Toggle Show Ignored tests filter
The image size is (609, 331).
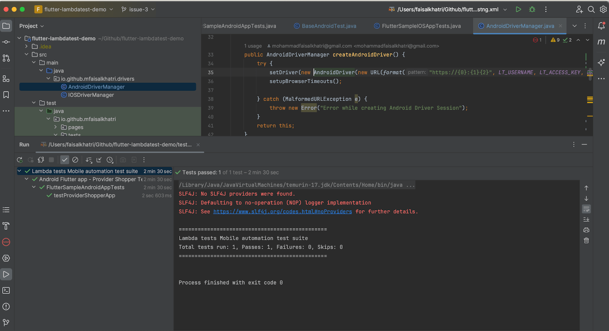[75, 160]
